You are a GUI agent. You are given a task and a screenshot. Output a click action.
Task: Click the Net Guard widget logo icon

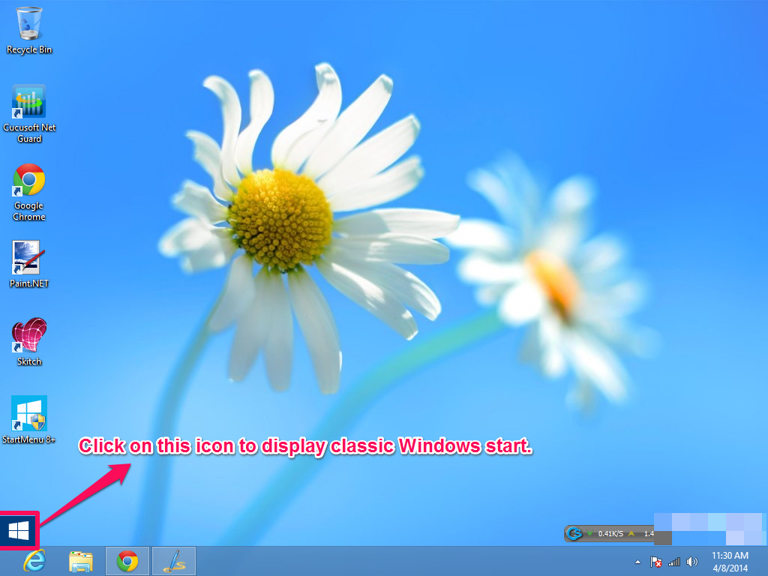(x=574, y=533)
